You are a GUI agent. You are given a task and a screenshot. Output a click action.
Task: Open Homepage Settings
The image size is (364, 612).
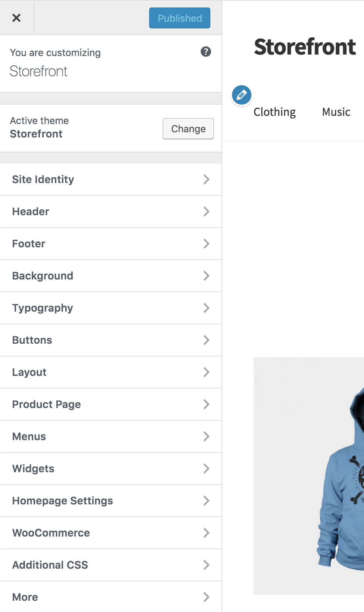click(111, 501)
